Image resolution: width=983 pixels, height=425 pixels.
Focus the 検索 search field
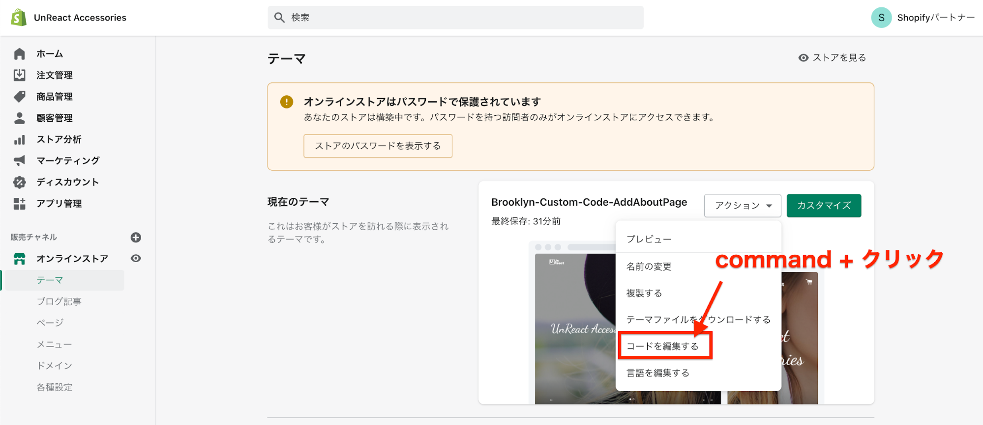point(455,18)
